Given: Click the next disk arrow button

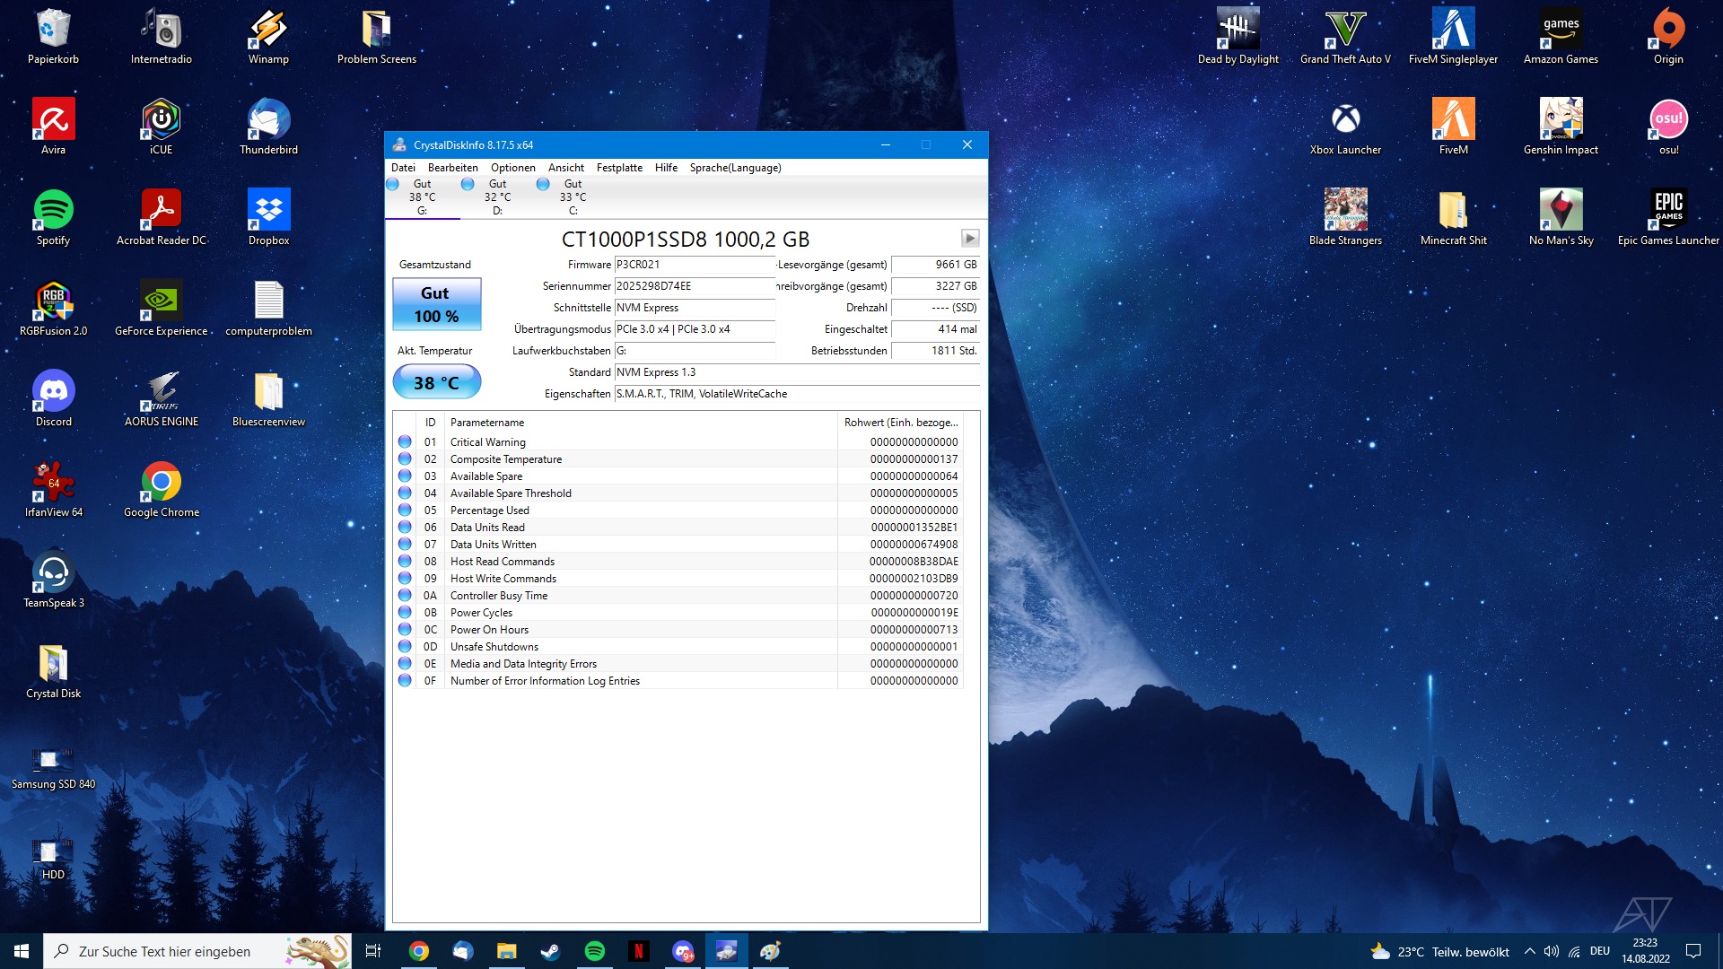Looking at the screenshot, I should (969, 239).
